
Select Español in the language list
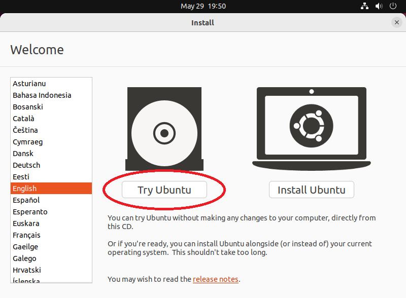(x=51, y=200)
